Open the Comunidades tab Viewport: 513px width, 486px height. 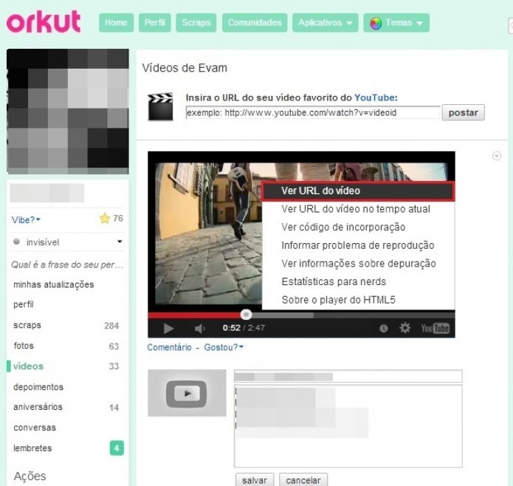pos(255,23)
